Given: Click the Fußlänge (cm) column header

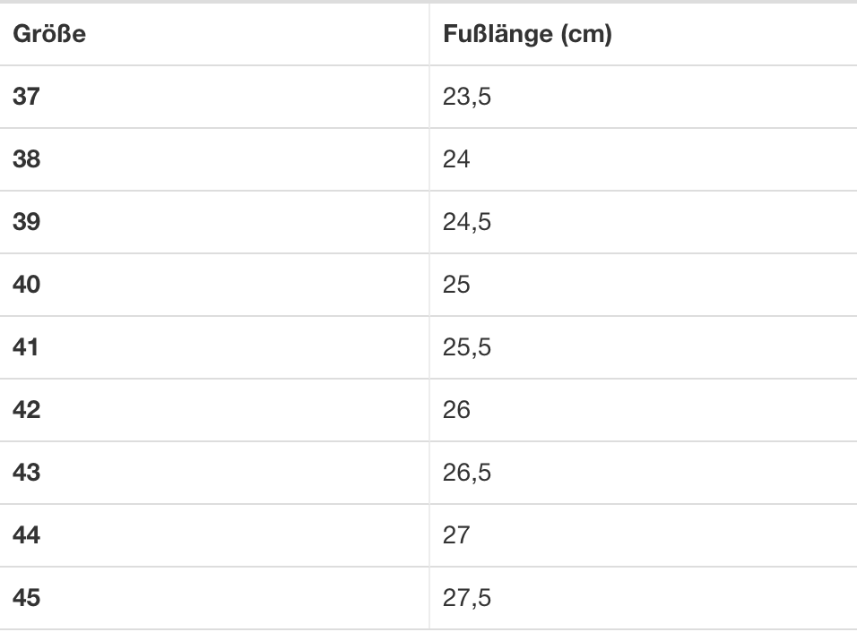Looking at the screenshot, I should pyautogui.click(x=527, y=35).
